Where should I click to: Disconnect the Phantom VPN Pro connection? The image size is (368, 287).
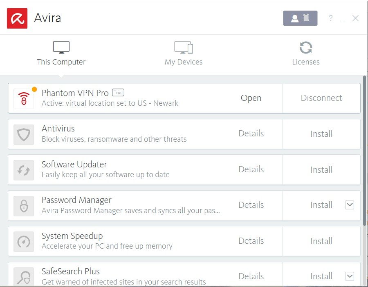coord(321,98)
